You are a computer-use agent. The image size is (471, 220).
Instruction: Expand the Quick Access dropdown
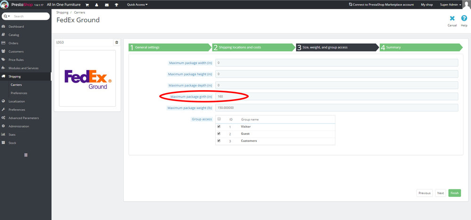pyautogui.click(x=137, y=5)
